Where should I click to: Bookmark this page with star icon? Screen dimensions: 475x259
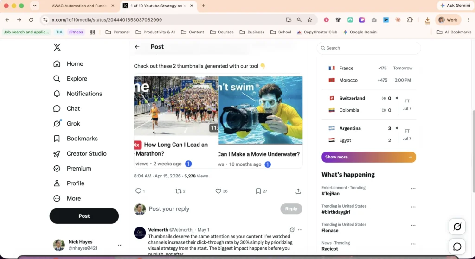point(309,20)
